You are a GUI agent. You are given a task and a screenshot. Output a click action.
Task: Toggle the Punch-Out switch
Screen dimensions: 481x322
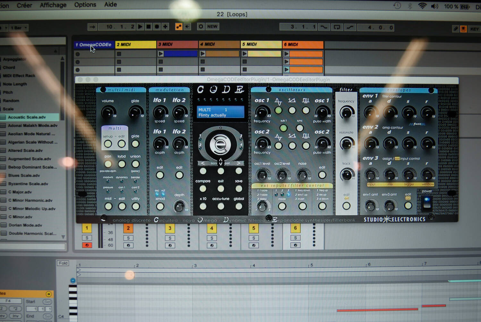(x=350, y=27)
